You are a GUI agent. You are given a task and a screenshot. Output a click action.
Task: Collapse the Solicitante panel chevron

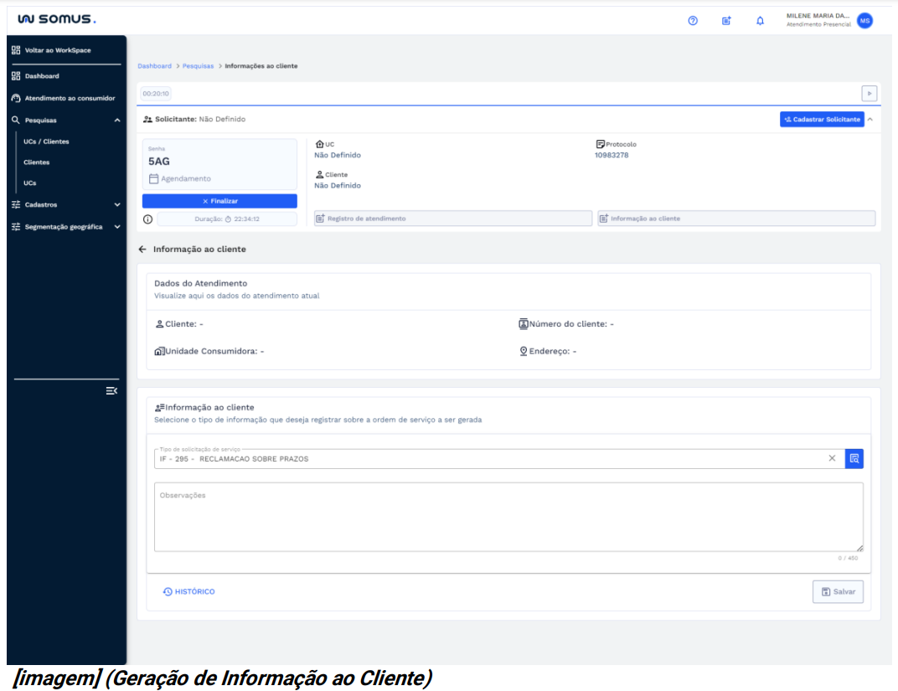point(870,120)
